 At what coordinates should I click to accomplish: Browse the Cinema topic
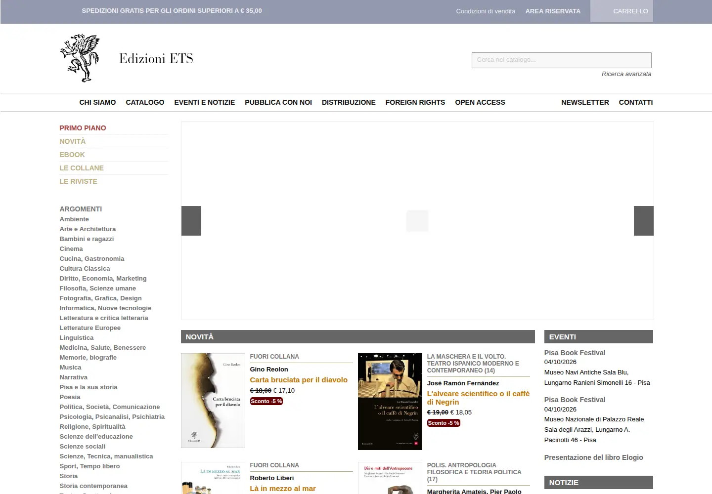(71, 249)
